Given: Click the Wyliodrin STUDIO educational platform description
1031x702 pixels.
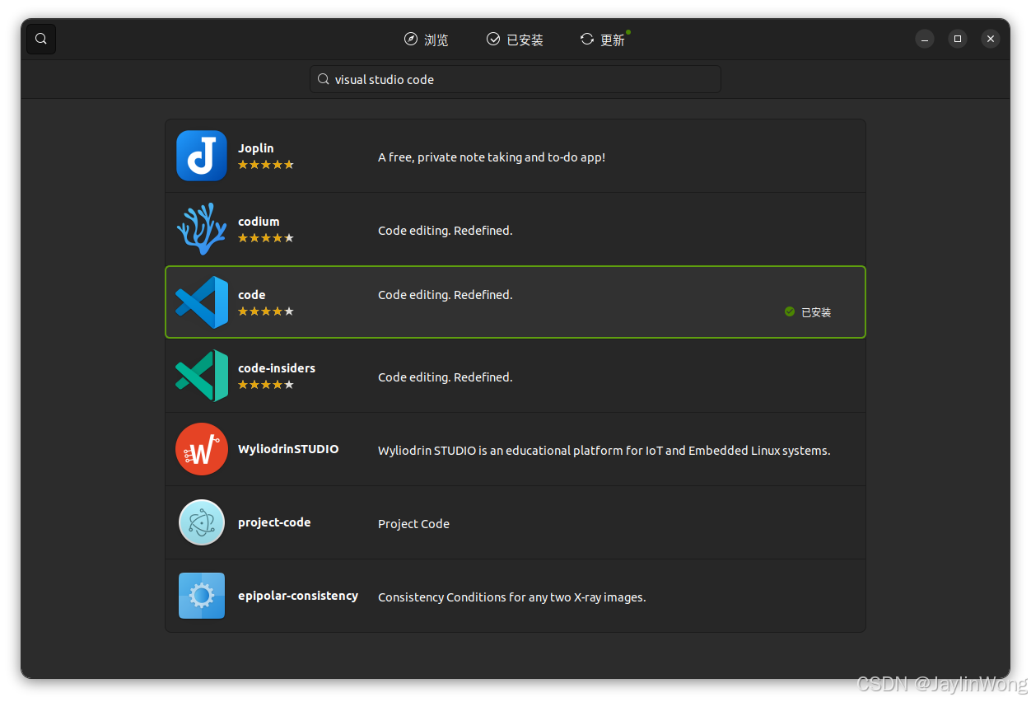Looking at the screenshot, I should tap(604, 451).
